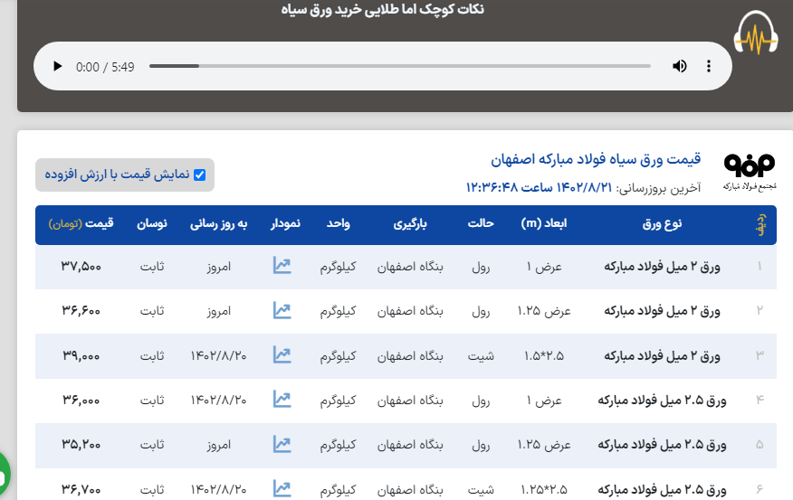
Task: Open ورق ۲.۵ میل فولاد مبارکه عرض ۱.۲۵ link
Action: coord(659,444)
